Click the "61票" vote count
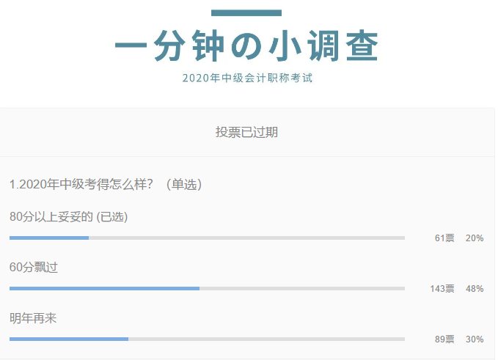498x360 pixels. [444, 238]
